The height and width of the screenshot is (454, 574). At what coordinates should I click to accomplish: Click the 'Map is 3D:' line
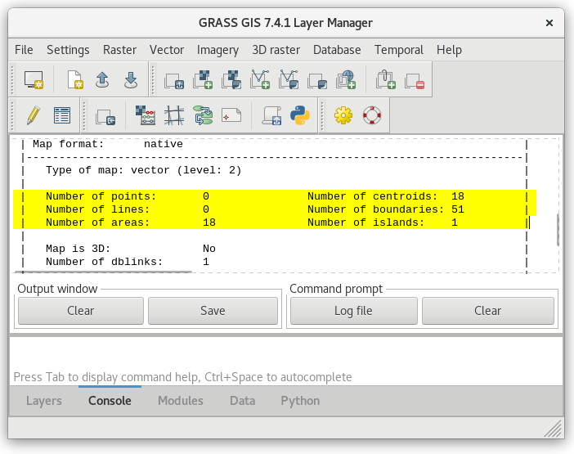click(131, 249)
